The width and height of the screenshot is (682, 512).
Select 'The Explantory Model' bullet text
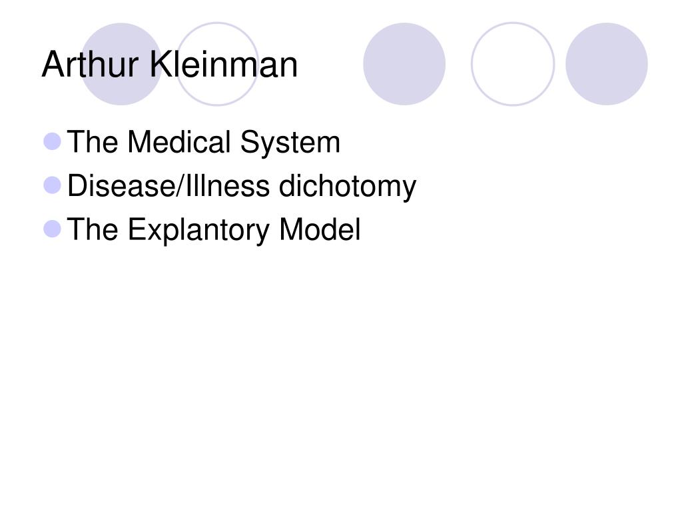[214, 229]
